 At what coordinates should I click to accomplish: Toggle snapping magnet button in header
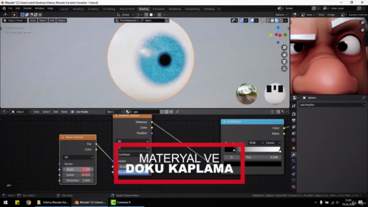[x=147, y=15]
